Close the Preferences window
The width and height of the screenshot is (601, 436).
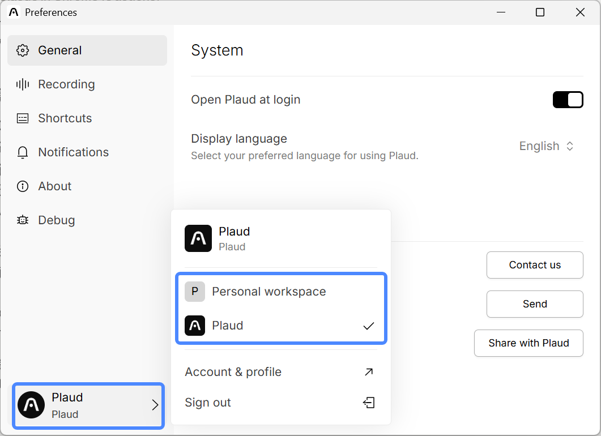tap(580, 12)
